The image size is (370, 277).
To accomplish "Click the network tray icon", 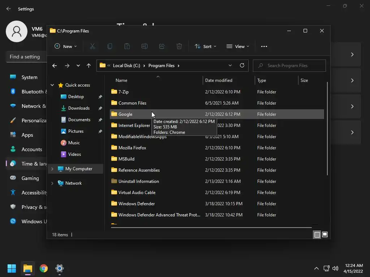I will tap(326, 268).
